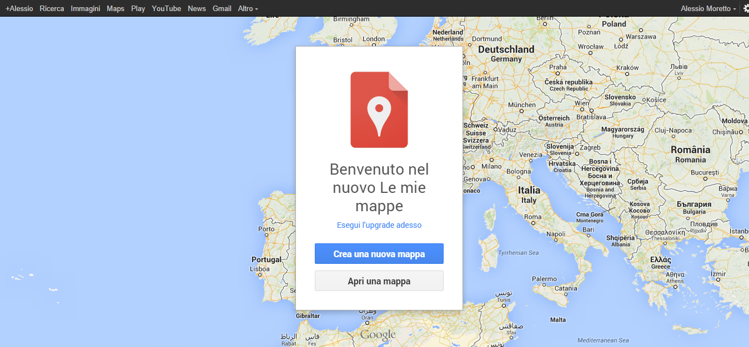Click the Wien city label

(x=582, y=103)
